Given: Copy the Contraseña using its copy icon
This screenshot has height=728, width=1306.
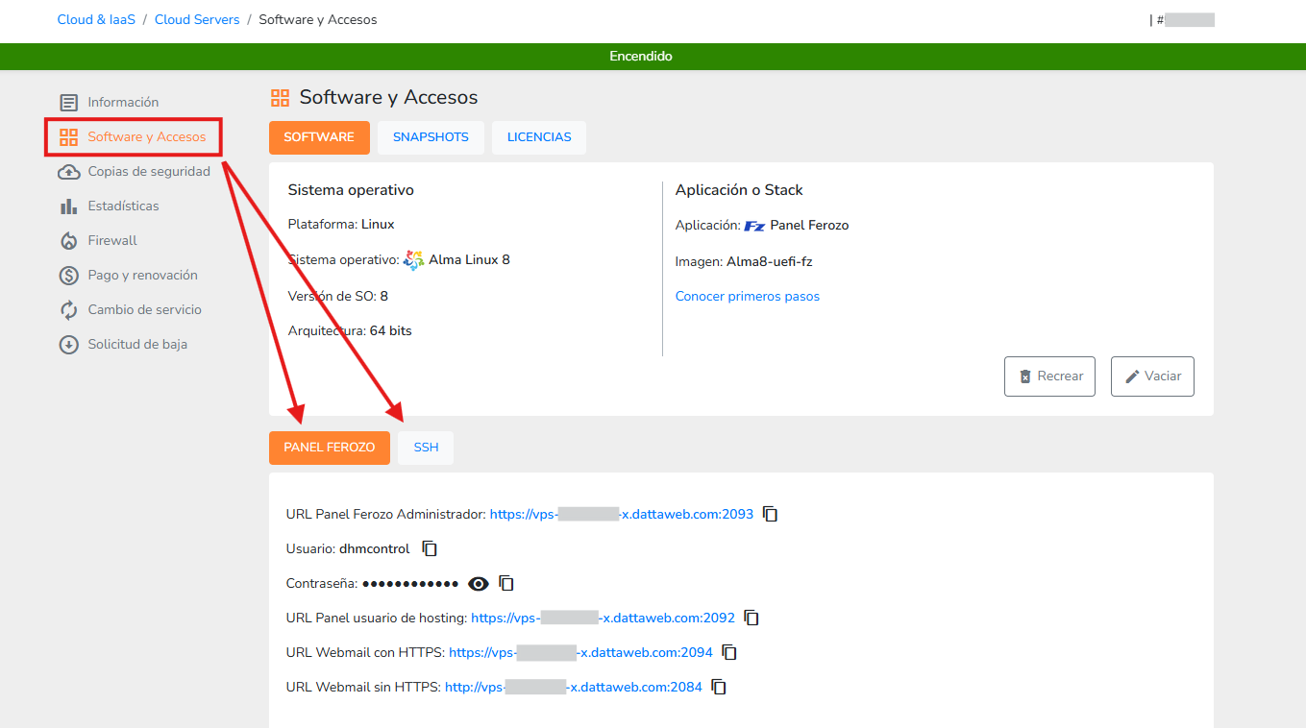Looking at the screenshot, I should 506,583.
